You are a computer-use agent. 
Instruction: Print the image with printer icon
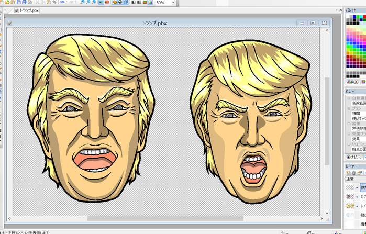coord(30,2)
